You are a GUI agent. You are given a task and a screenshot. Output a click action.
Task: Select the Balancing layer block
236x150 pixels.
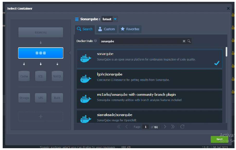[41, 32]
